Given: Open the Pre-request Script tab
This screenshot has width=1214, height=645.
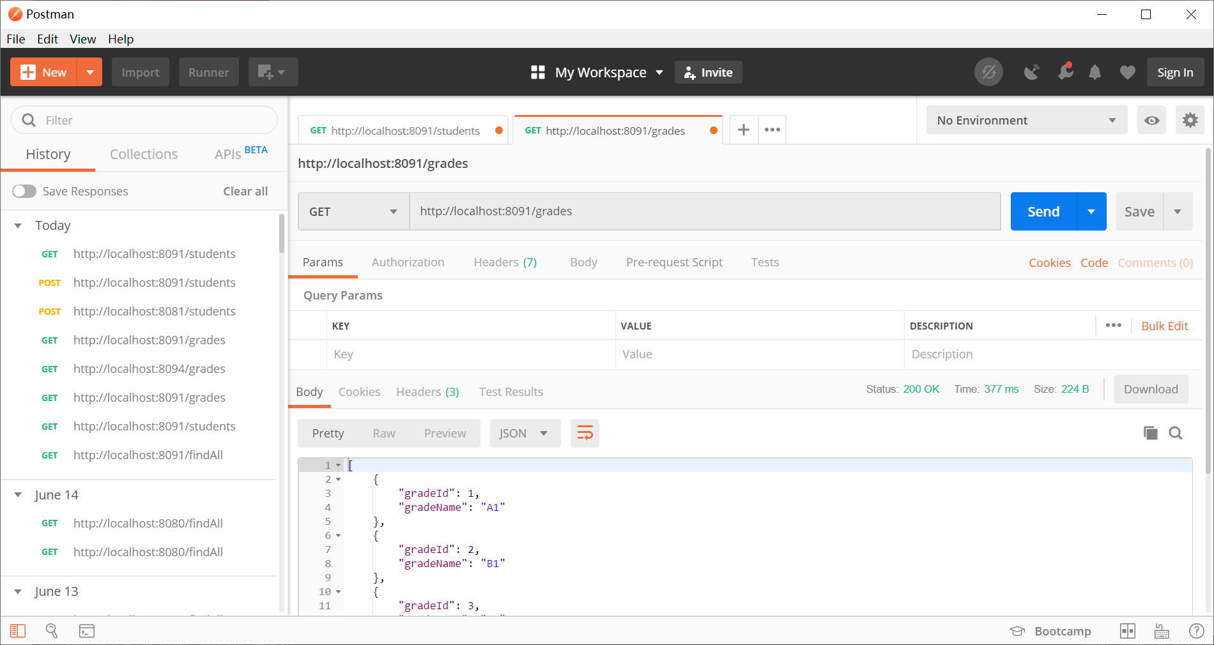Looking at the screenshot, I should (x=674, y=262).
